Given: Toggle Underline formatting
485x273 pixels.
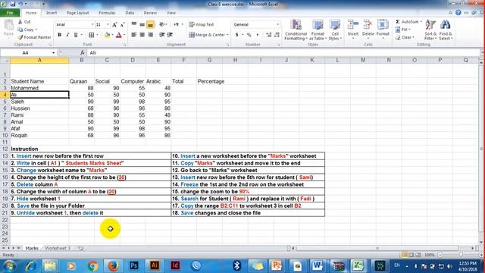Looking at the screenshot, I should click(x=76, y=35).
